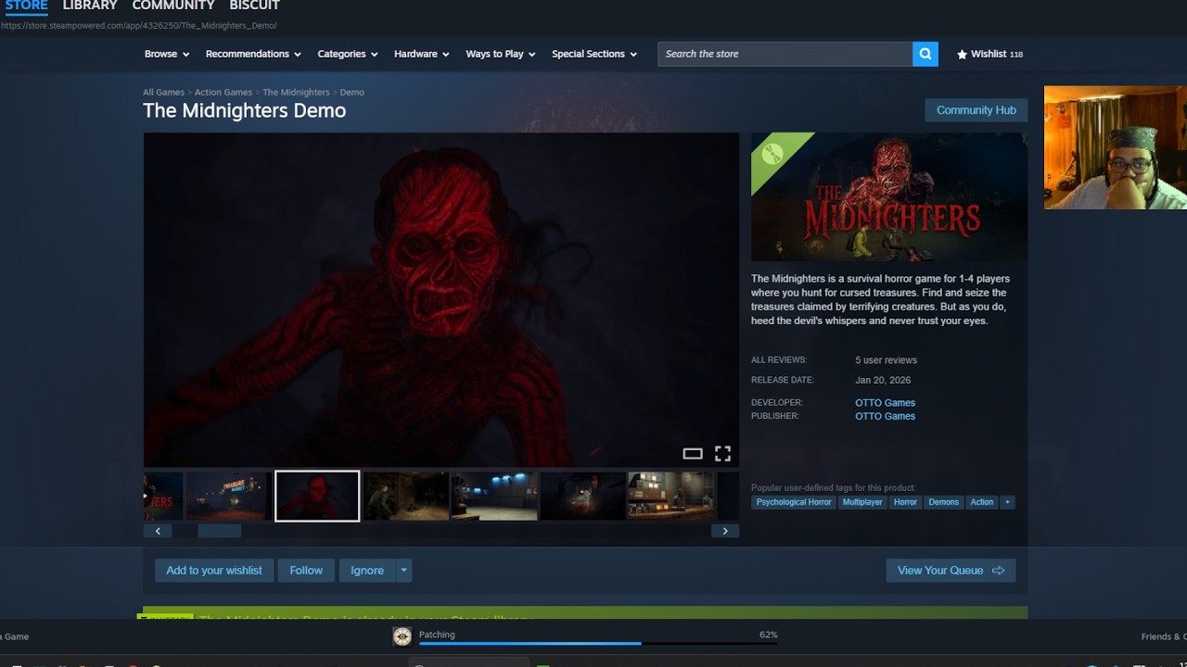Screen dimensions: 1187x667
Task: Open the BISCUIT profile tab
Action: click(254, 6)
